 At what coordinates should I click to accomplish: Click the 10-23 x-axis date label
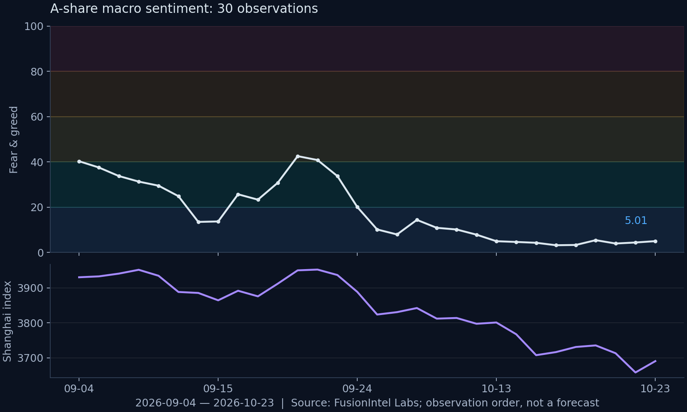[655, 389]
